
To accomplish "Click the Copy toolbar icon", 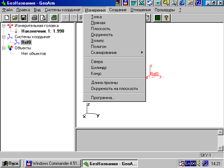I will coord(74,18).
